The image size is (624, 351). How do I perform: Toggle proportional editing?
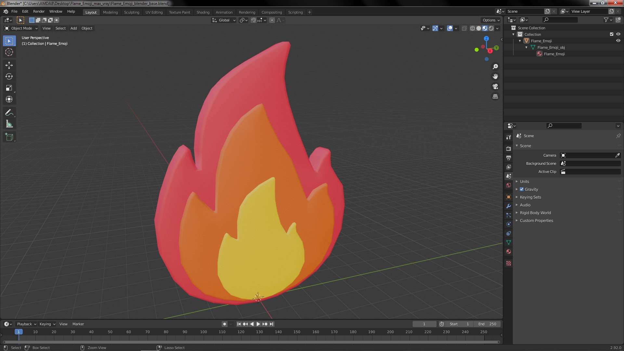click(x=272, y=20)
